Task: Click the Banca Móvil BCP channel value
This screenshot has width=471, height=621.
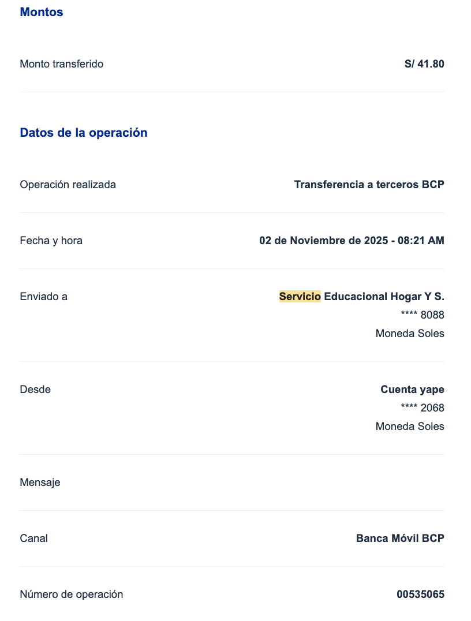Action: coord(400,538)
